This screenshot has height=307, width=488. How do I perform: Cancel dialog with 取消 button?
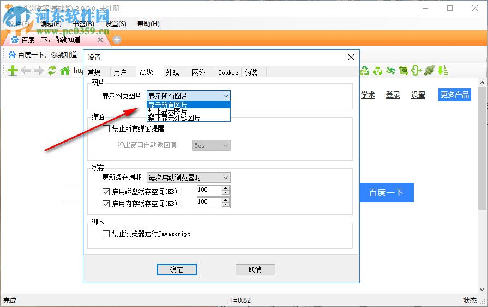click(255, 269)
